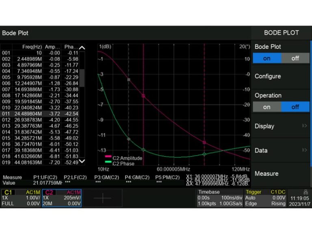Click P5:PM(C2) measurement item
Image resolution: width=312 pixels, height=234 pixels.
(167, 177)
